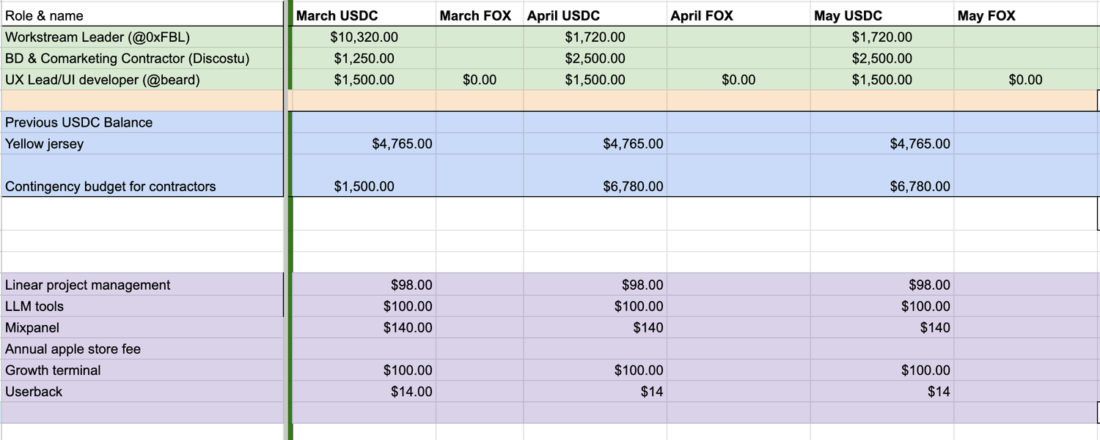This screenshot has height=440, width=1100.
Task: Select the "May FOX" header cell
Action: 986,15
